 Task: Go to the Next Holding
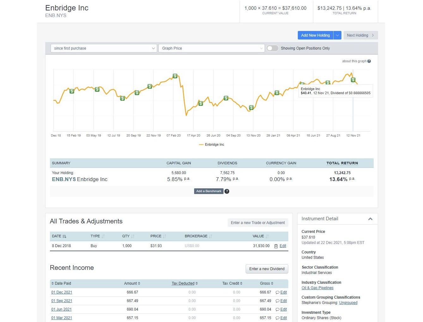pos(361,35)
